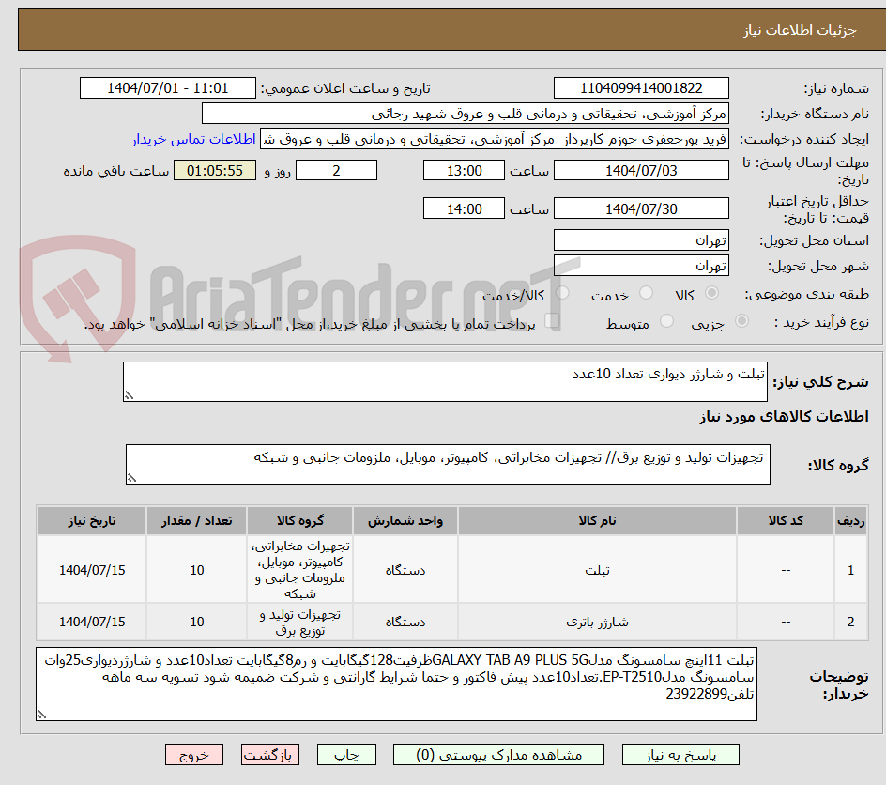The height and width of the screenshot is (785, 886).
Task: Click the خروج exit button
Action: click(x=194, y=754)
